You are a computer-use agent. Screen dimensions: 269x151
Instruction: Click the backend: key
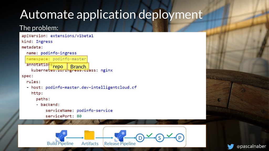[x=50, y=105]
